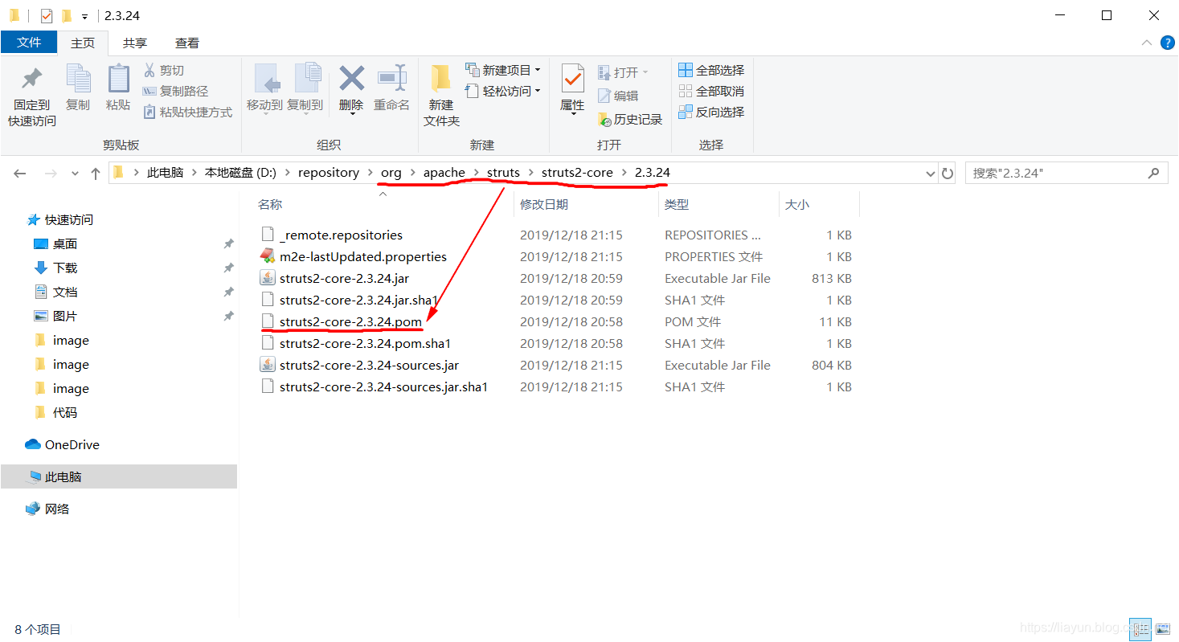Viewport: 1179px width, 642px height.
Task: Open Explorer help with the question mark icon
Action: click(x=1167, y=43)
